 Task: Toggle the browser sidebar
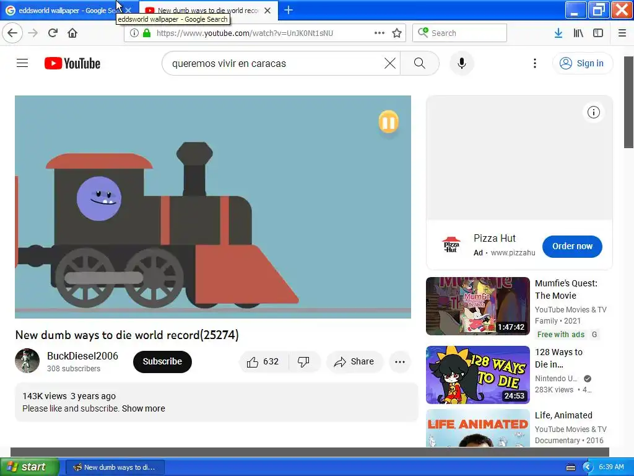(598, 33)
